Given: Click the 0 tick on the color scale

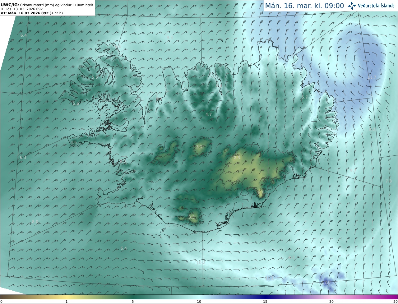Looking at the screenshot, I should pos(1,302).
